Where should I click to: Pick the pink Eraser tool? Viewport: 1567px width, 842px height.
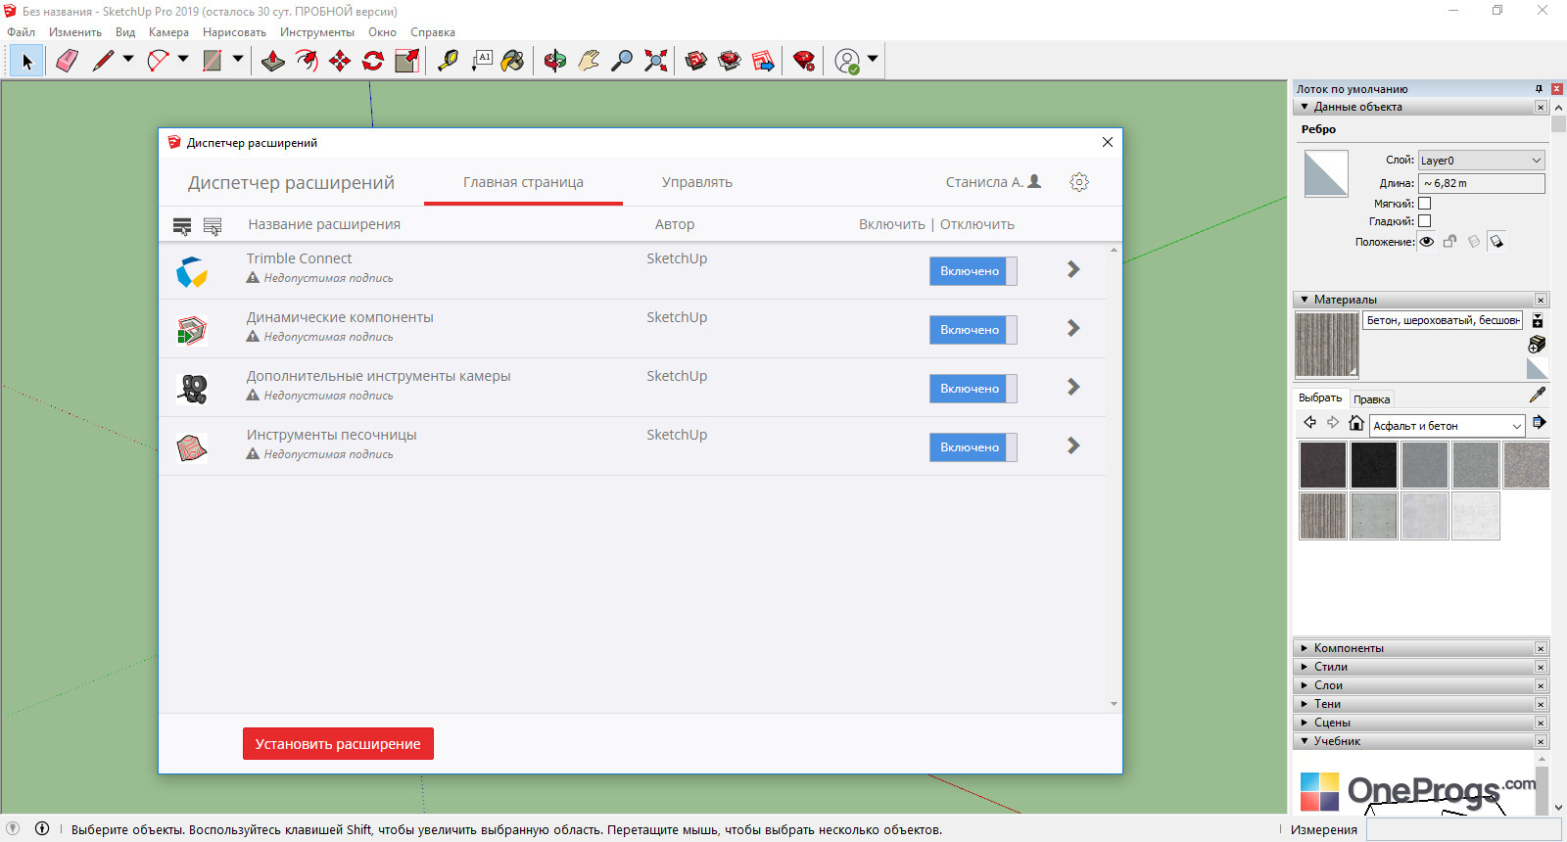pyautogui.click(x=67, y=61)
